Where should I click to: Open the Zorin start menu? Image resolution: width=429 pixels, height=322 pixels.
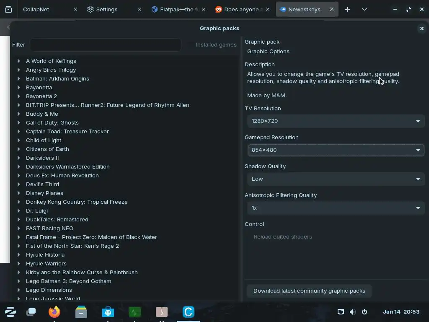(x=10, y=312)
